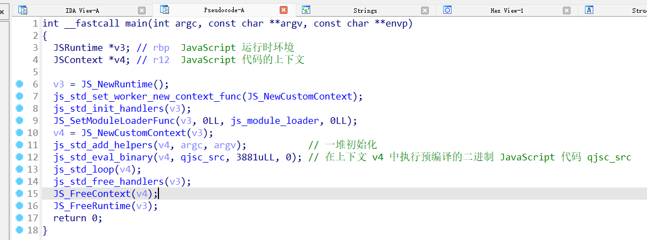Screen dimensions: 647x240
Task: Close the left side panel
Action: pyautogui.click(x=2, y=12)
